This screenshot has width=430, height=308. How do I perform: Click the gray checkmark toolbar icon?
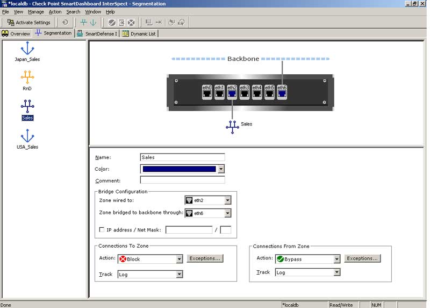click(x=112, y=23)
